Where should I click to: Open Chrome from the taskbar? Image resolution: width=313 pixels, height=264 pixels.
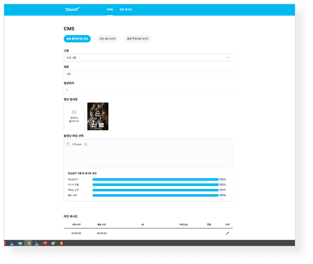29,243
